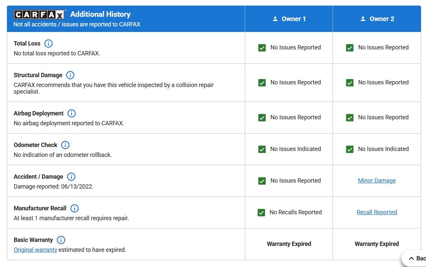This screenshot has height=267, width=426.
Task: Click Owner 1 No Recalls Reported checkmark
Action: tap(261, 213)
